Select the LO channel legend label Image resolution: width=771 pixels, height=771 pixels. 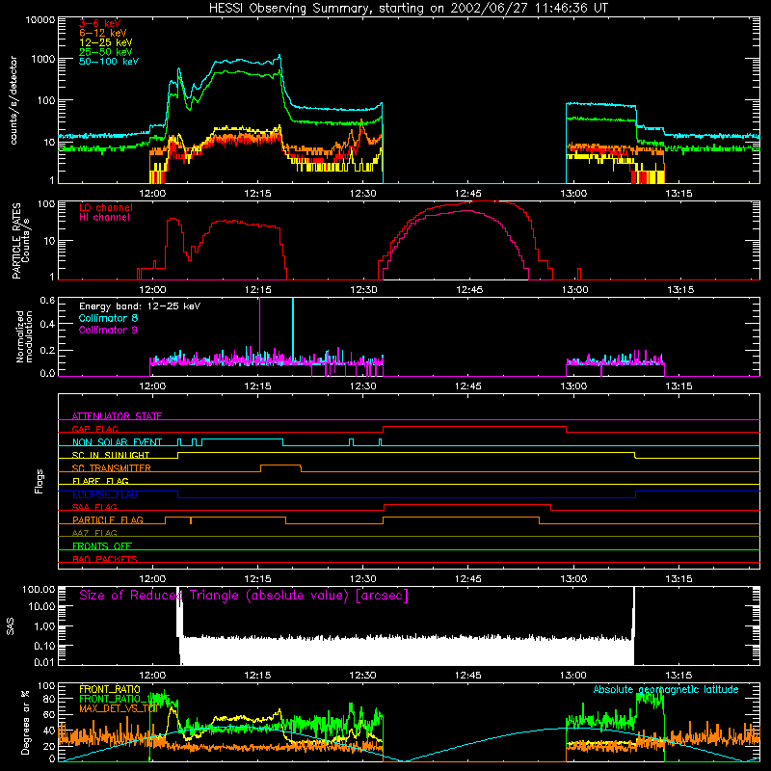click(x=106, y=207)
